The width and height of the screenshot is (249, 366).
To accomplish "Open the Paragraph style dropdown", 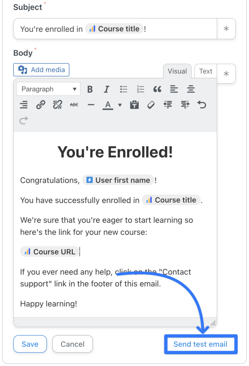I will (48, 89).
